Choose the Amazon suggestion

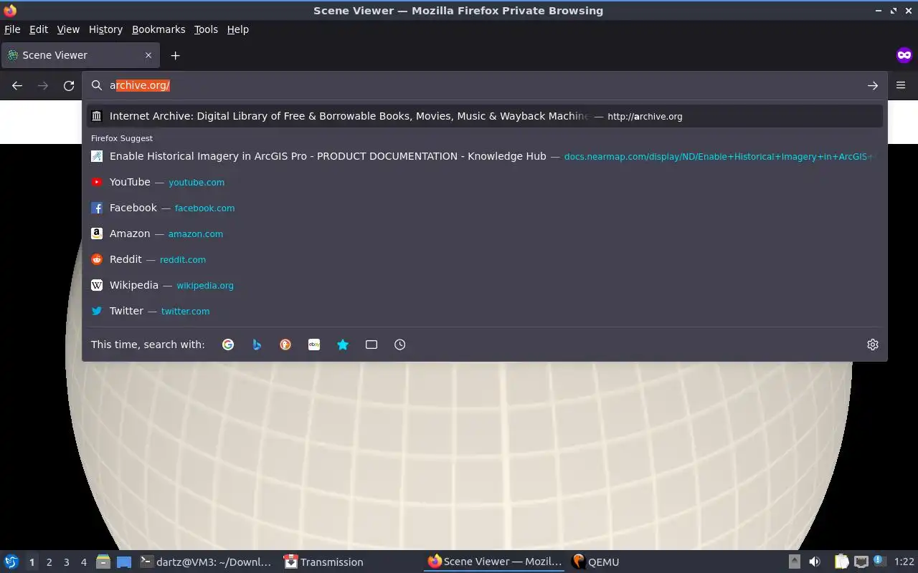coord(485,233)
